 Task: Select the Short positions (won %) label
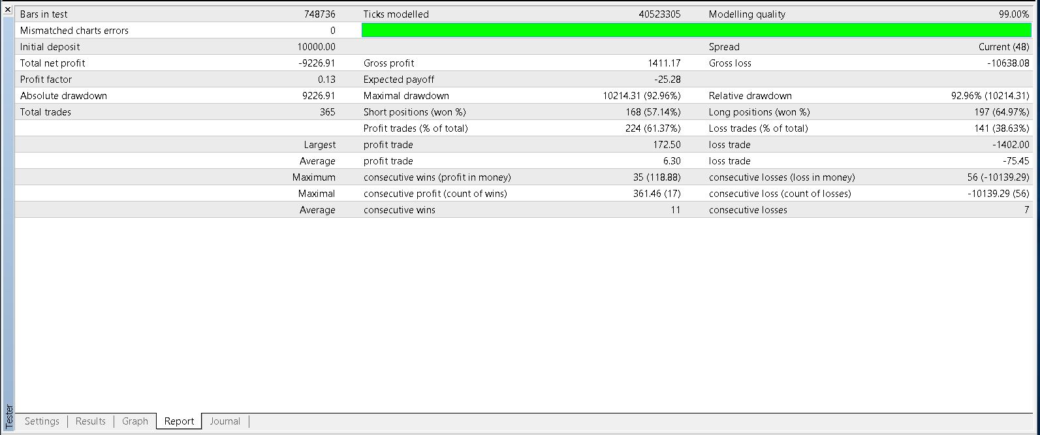415,112
